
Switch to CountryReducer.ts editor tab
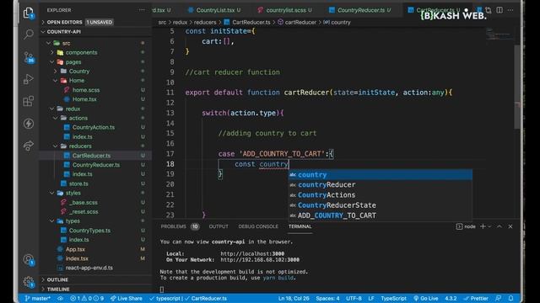[x=360, y=10]
